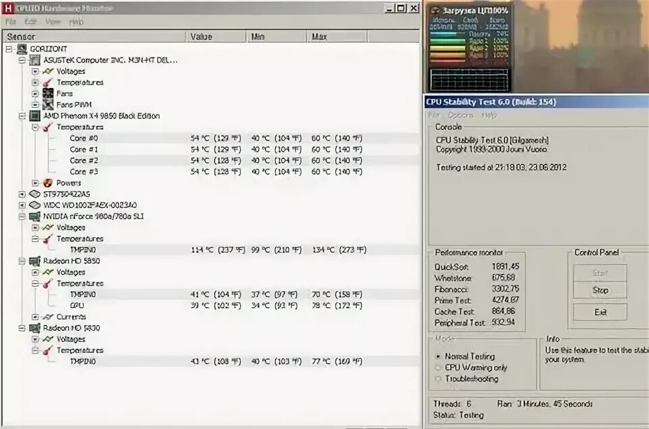Open Options menu in CPU Stability Test

click(460, 115)
